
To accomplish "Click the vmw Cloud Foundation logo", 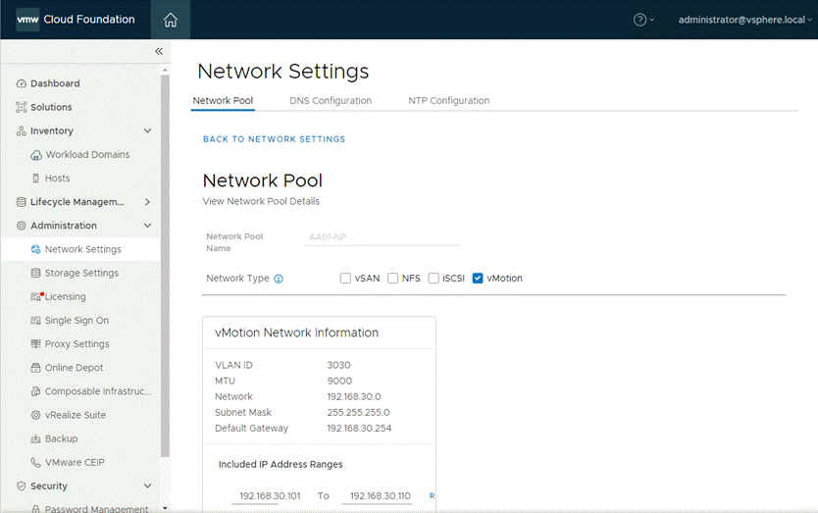I will click(x=76, y=20).
